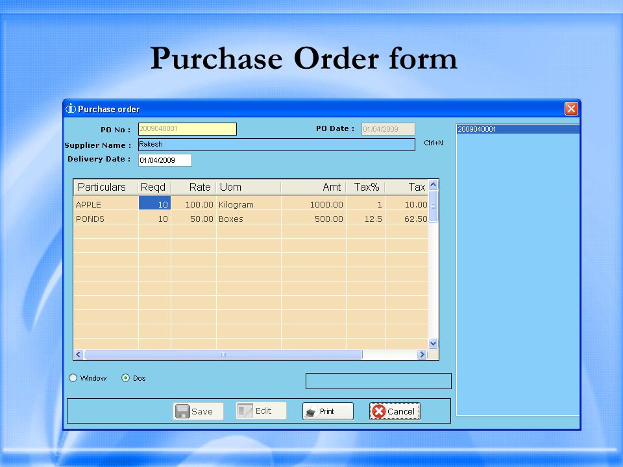
Task: Click the Uom column header
Action: pyautogui.click(x=249, y=187)
